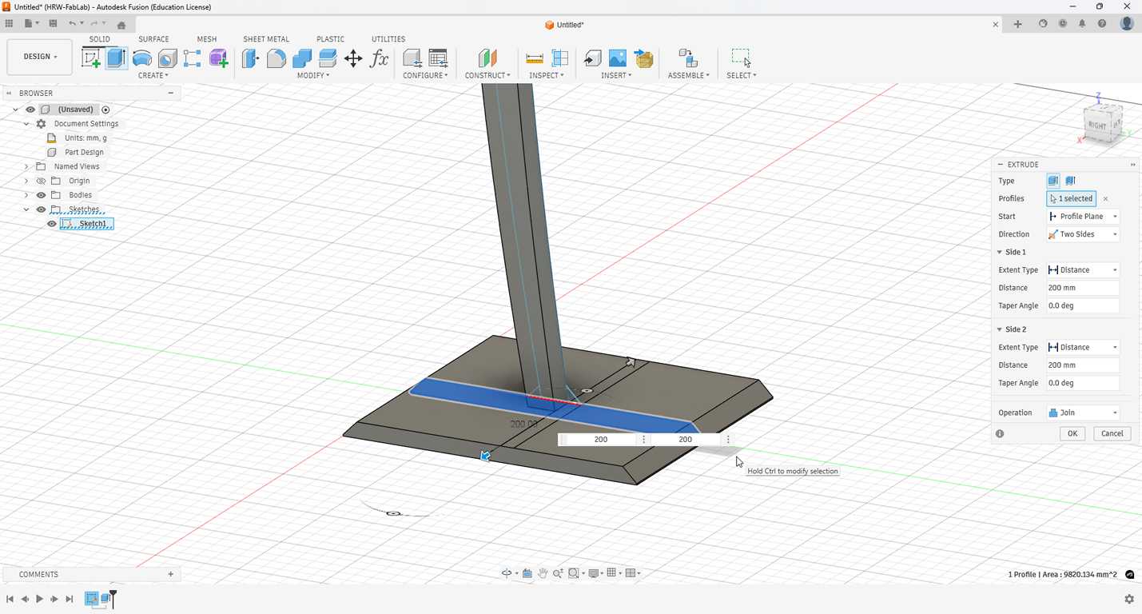
Task: Collapse the Side 1 section
Action: click(999, 252)
